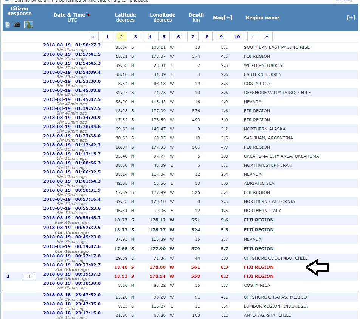
Task: Open the 23:47:52.0 Chiapas entry
Action: click(72, 295)
